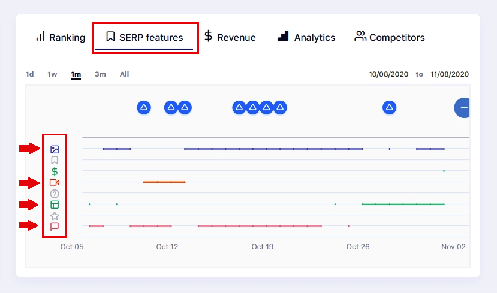Open second marker in group of four
This screenshot has height=293, width=497.
point(253,108)
